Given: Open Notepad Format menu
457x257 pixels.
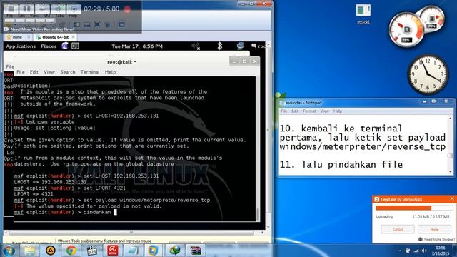Looking at the screenshot, I should click(x=309, y=111).
